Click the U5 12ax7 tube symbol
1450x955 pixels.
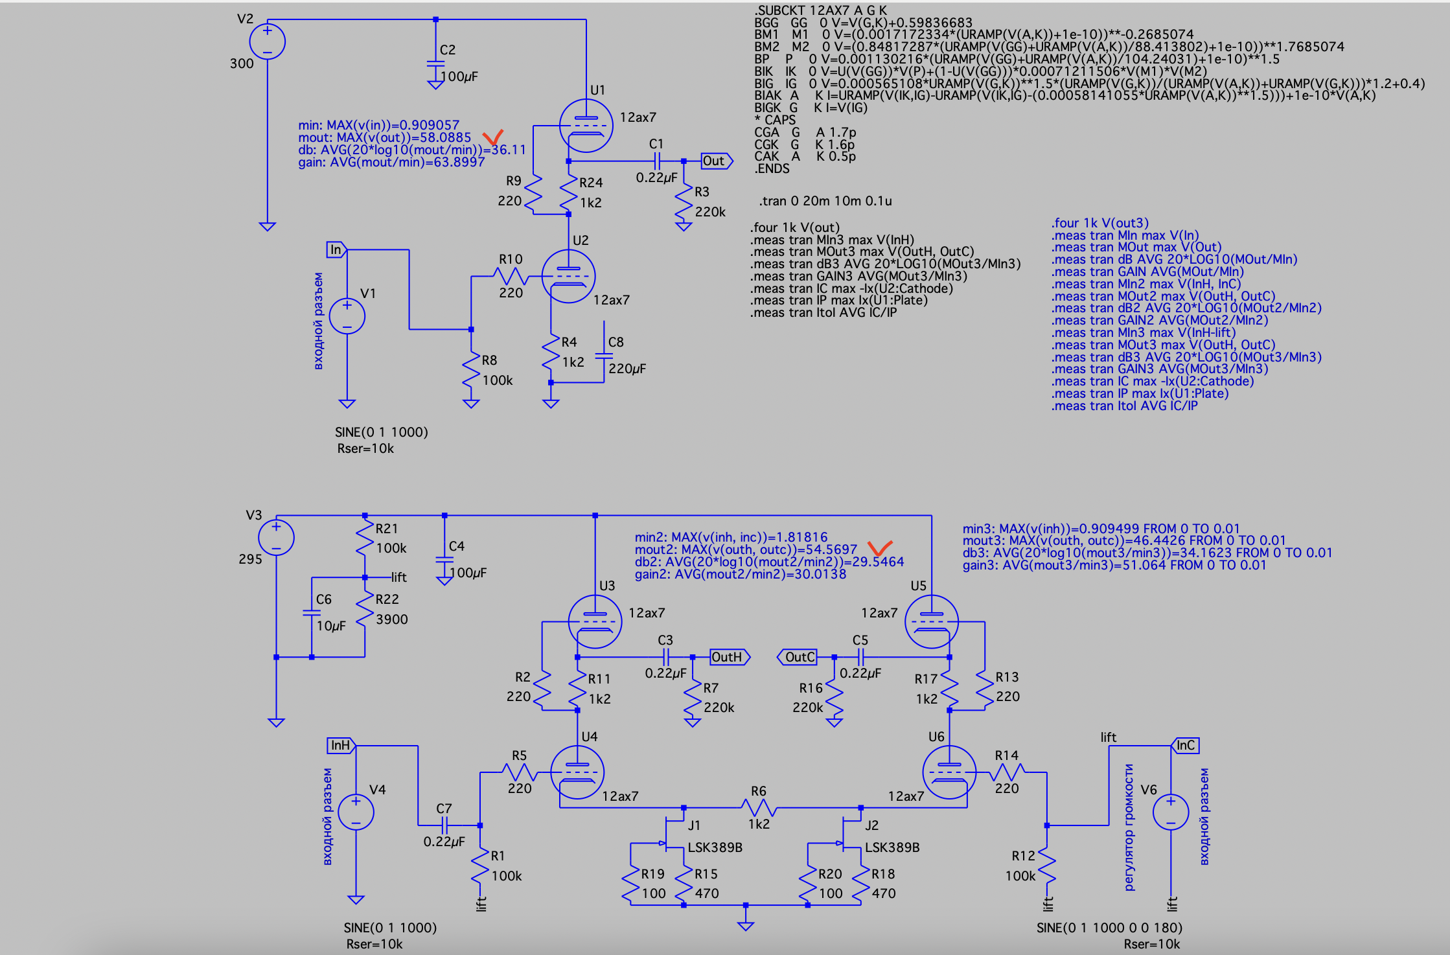[x=931, y=622]
